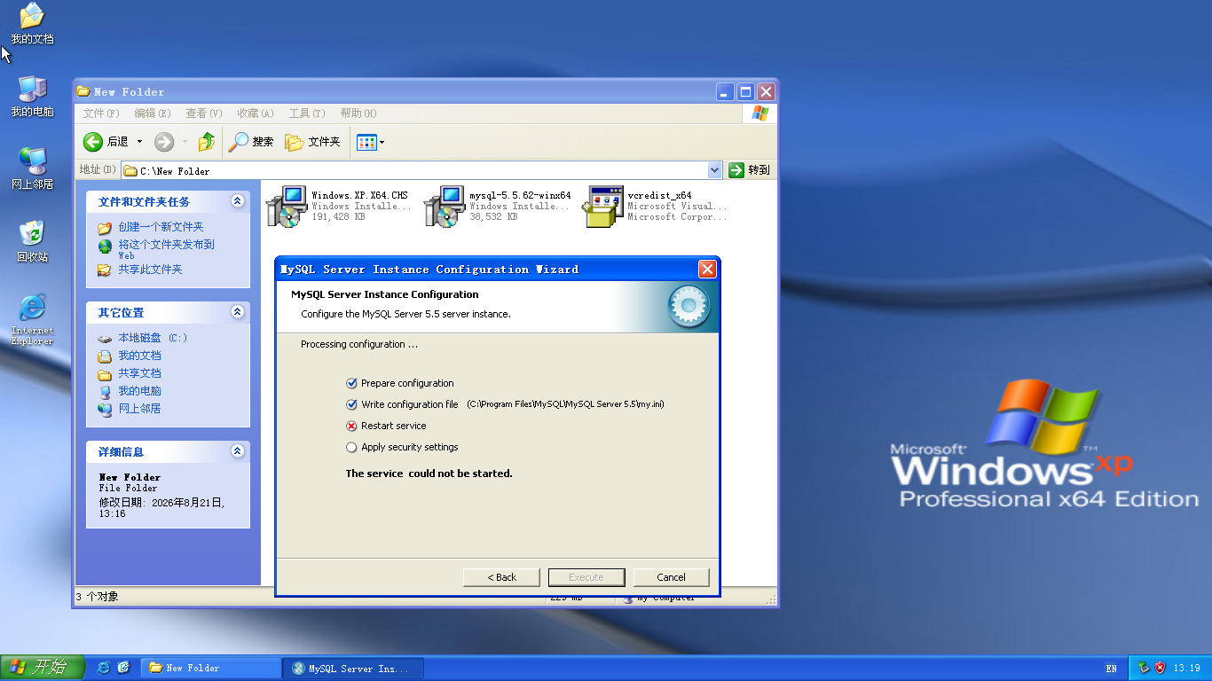1212x681 pixels.
Task: Click Internet Explorer quick launch icon
Action: click(104, 668)
